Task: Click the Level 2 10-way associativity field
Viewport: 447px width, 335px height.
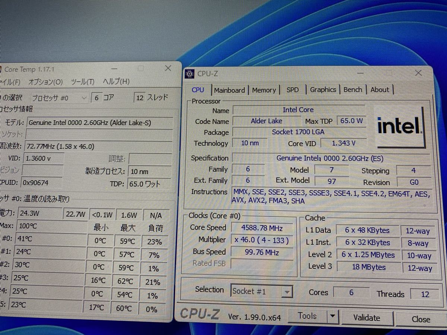Action: 418,256
